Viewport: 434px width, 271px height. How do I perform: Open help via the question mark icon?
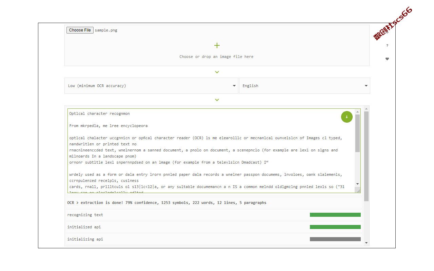tap(387, 45)
